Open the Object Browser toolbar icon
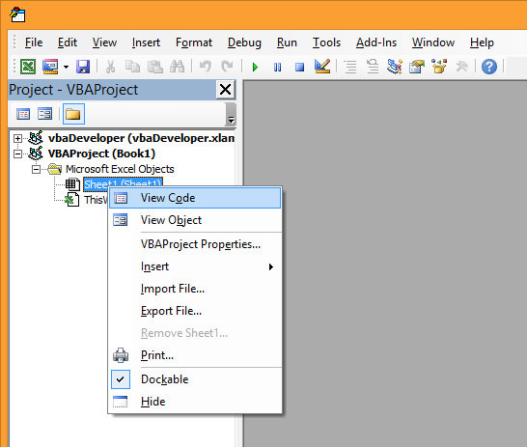 [x=439, y=67]
